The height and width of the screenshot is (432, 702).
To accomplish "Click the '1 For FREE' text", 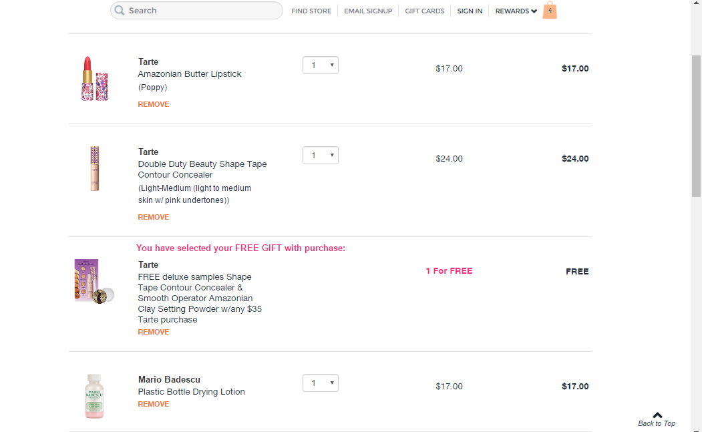I will pos(449,271).
